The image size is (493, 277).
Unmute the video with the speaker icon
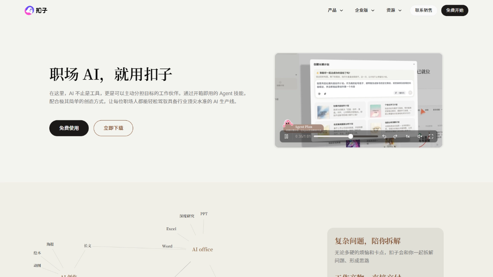pos(419,136)
